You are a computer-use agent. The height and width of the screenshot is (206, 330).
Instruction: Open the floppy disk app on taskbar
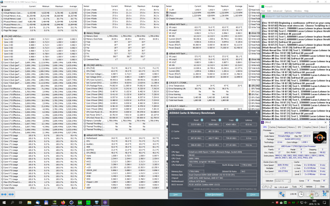pyautogui.click(x=46, y=203)
